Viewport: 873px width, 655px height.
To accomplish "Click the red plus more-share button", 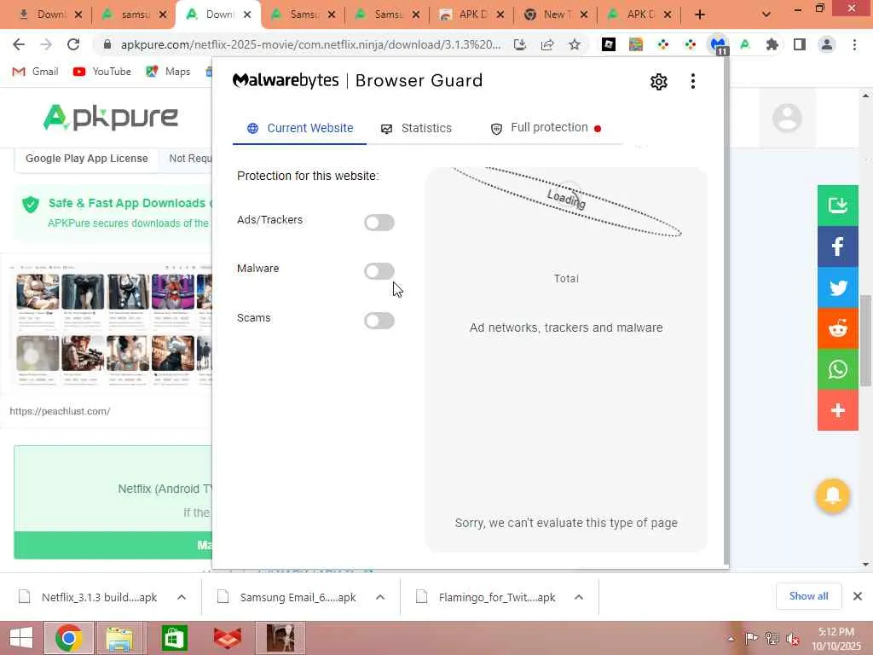I will pyautogui.click(x=837, y=410).
